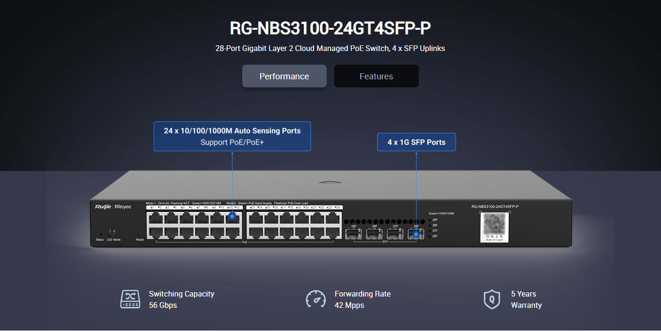Click the 5 Years Warranty text
Image resolution: width=661 pixels, height=331 pixels.
pyautogui.click(x=526, y=299)
